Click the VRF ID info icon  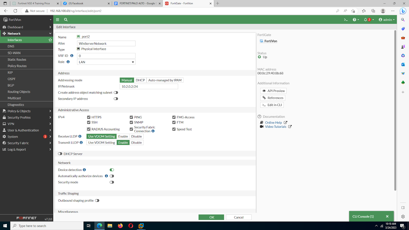pos(72,56)
